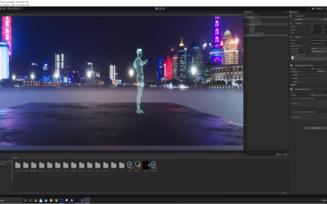
Task: Select the Shanghai skybox asset thumbnail
Action: pyautogui.click(x=138, y=165)
